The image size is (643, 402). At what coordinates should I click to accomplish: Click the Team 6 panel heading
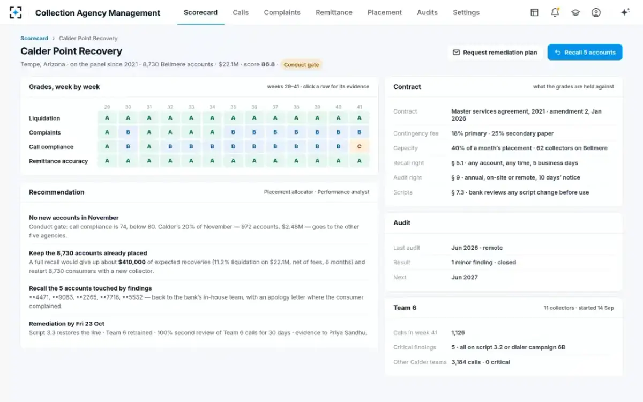click(x=405, y=308)
